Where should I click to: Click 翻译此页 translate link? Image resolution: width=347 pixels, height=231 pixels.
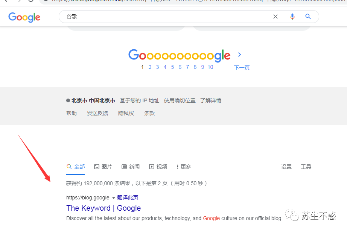(128, 198)
